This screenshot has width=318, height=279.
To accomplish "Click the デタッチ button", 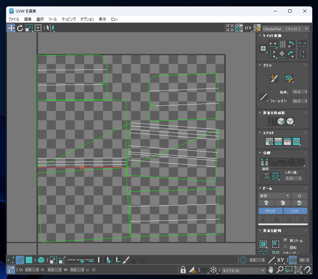I will 271,211.
